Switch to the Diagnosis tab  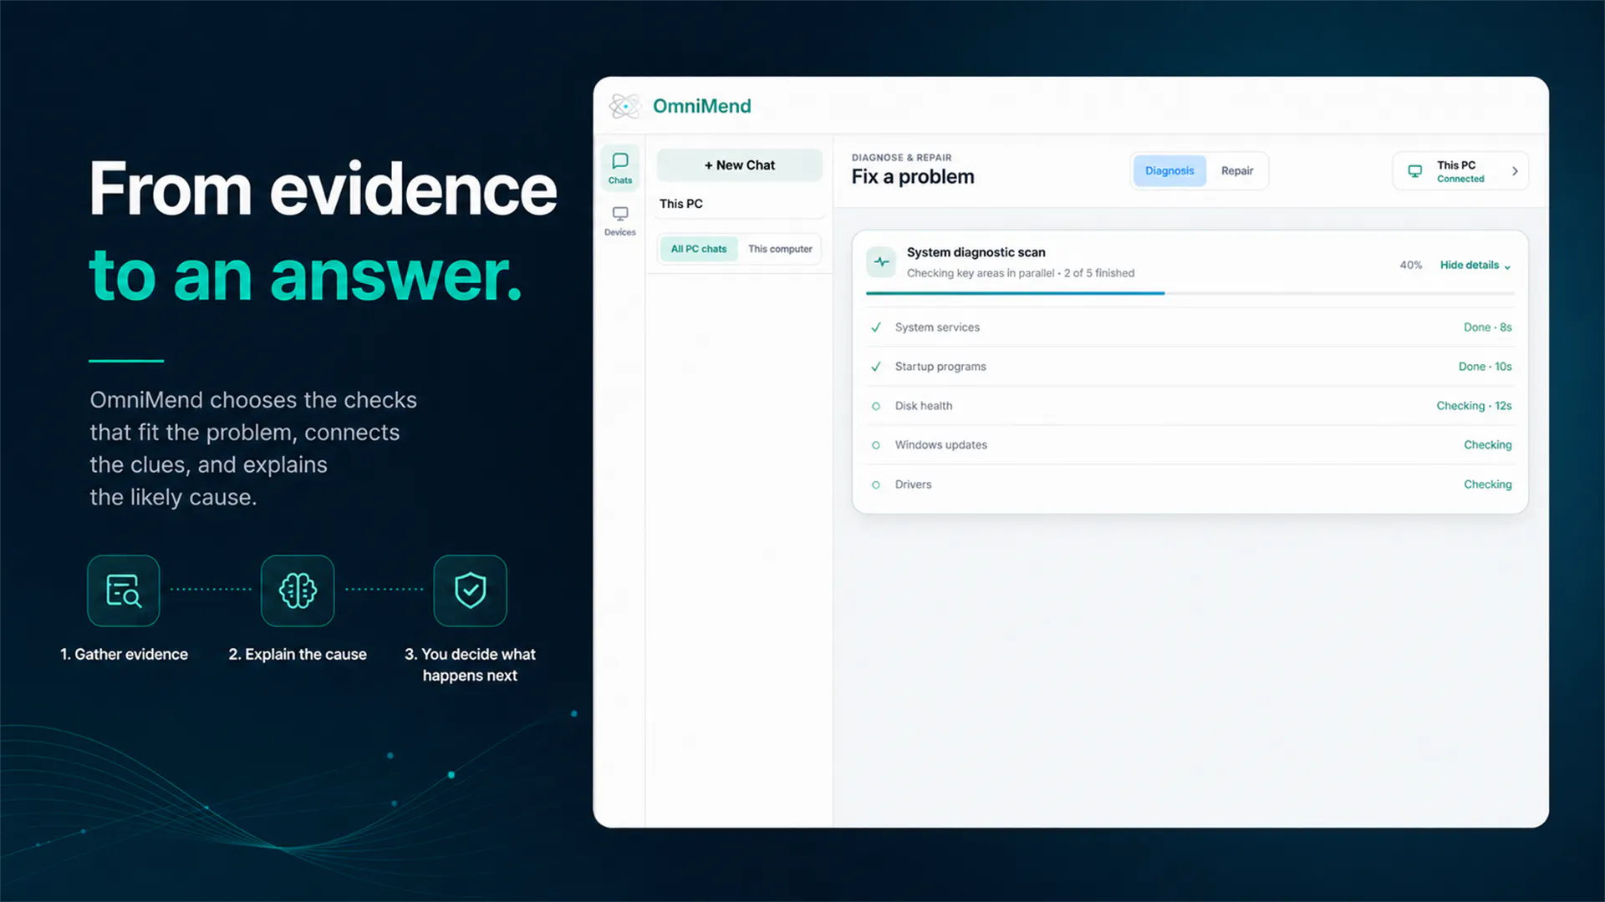pos(1169,171)
